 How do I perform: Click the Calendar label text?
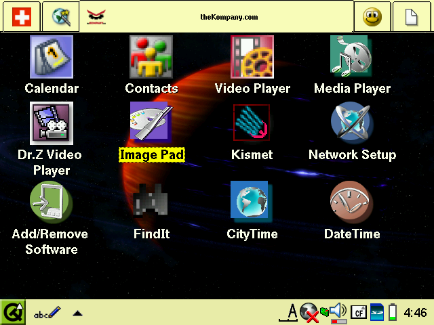click(x=52, y=88)
